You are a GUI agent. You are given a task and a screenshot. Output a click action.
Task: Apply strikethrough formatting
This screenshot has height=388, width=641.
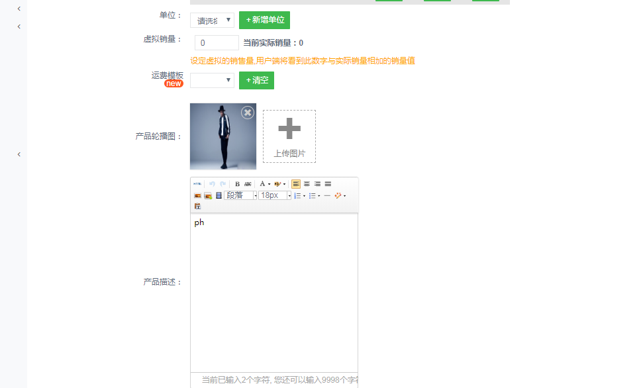(x=248, y=184)
